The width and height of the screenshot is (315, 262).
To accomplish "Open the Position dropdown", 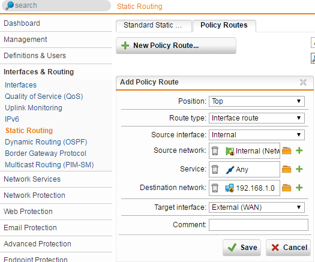I will click(257, 101).
